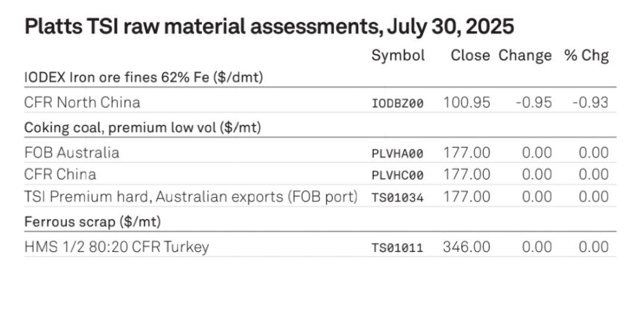Click the % Chg column header
The width and height of the screenshot is (641, 319).
586,56
